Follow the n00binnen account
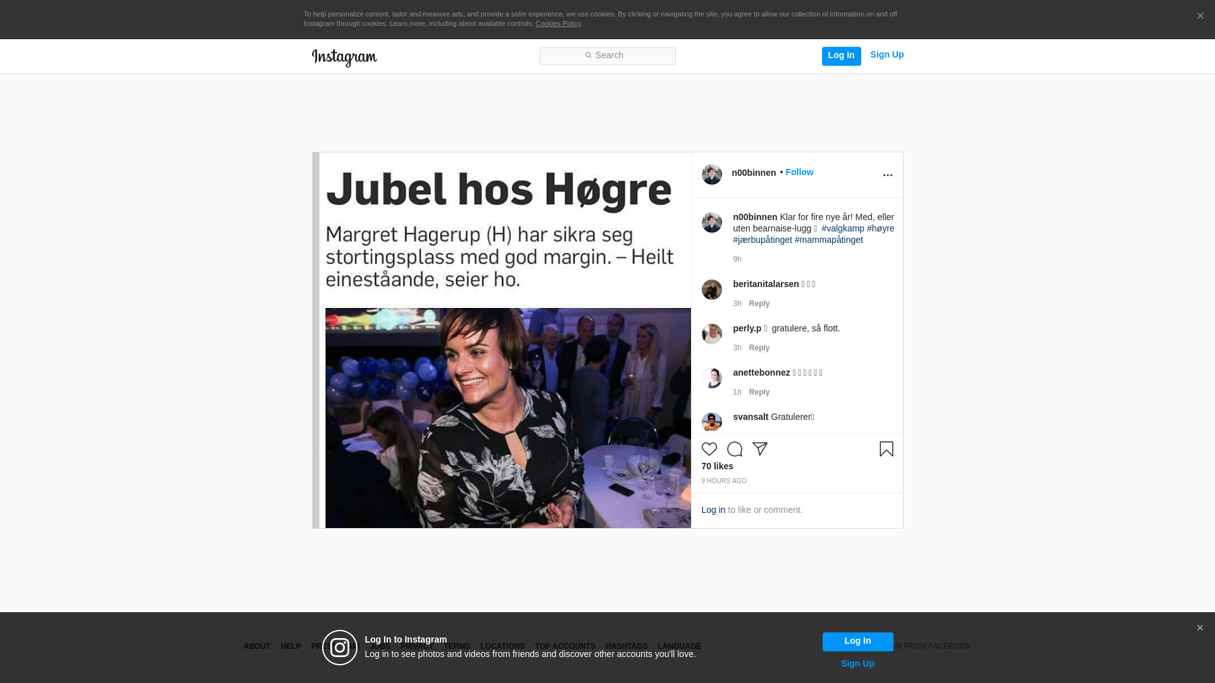Viewport: 1215px width, 683px height. coord(799,172)
